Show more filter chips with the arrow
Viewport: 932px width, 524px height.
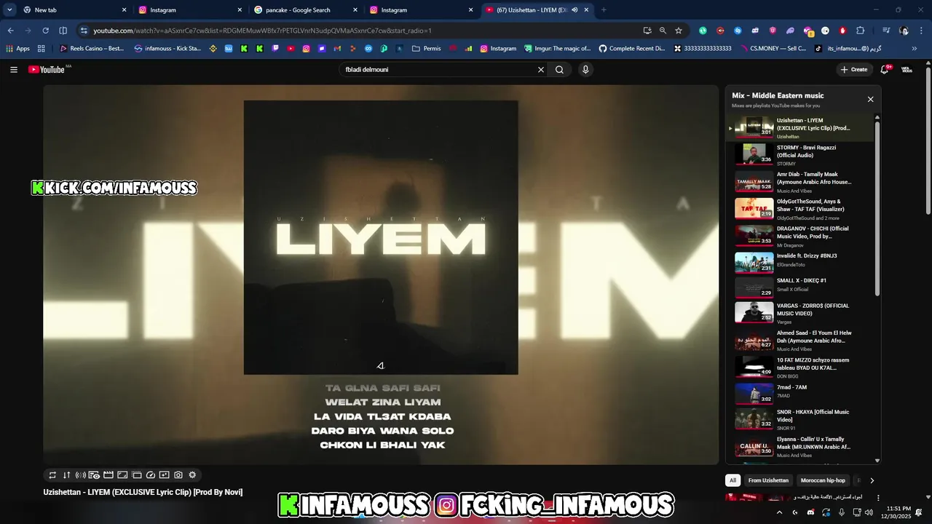tap(872, 480)
